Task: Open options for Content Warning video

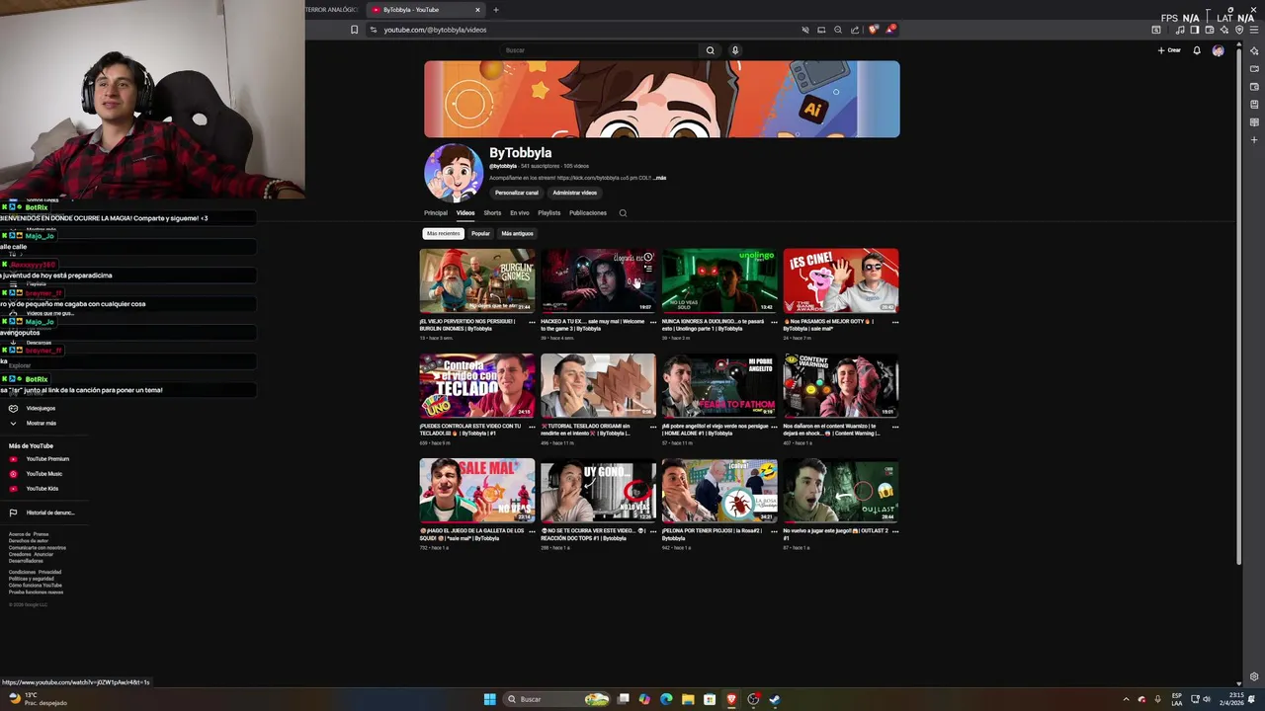Action: [x=895, y=428]
